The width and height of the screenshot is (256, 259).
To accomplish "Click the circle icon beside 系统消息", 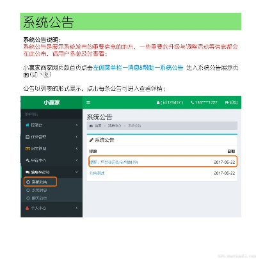I will [28, 190].
